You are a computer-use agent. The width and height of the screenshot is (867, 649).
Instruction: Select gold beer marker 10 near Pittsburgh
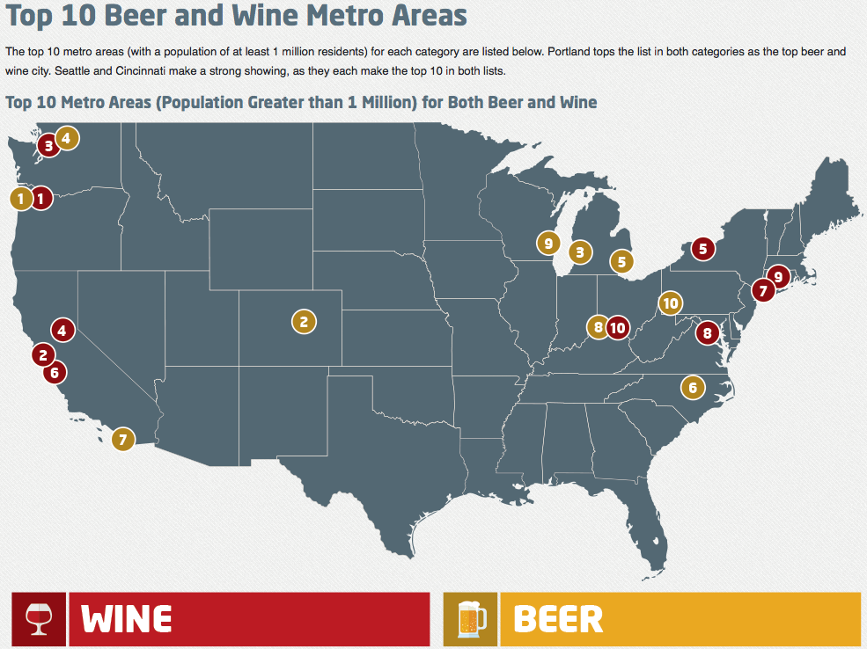tap(670, 303)
